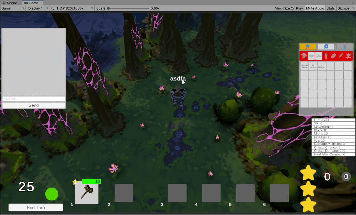
Task: Select the glove equipment slot icon
Action: click(326, 56)
